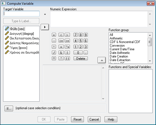Click the Target Variable input field

pyautogui.click(x=21, y=14)
